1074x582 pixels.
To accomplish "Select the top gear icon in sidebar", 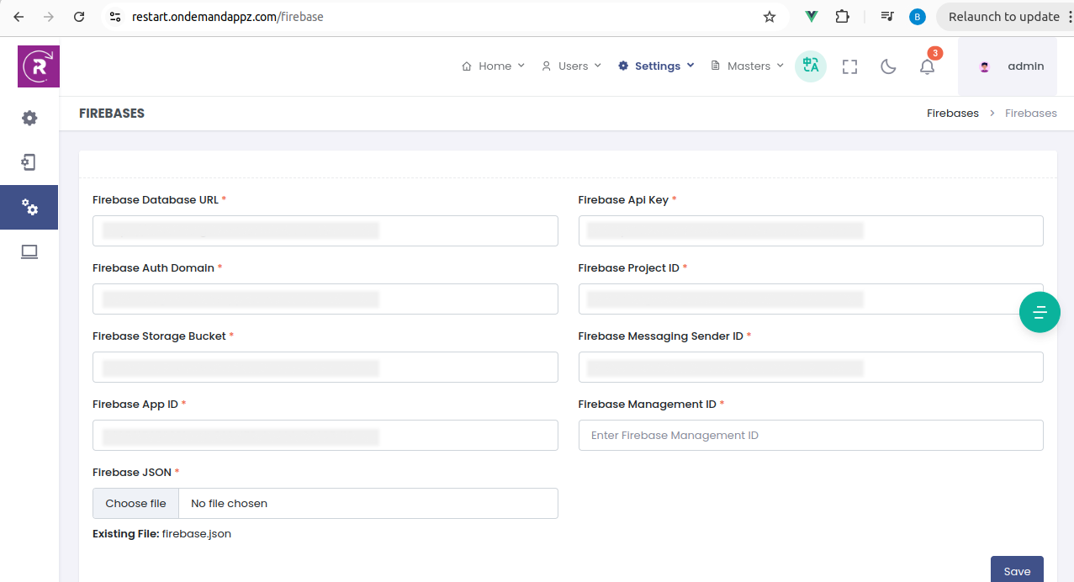I will [29, 118].
